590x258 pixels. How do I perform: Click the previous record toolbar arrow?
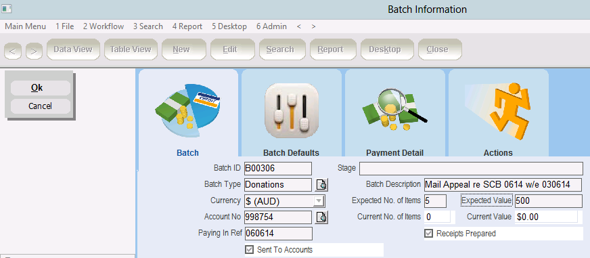(x=13, y=51)
